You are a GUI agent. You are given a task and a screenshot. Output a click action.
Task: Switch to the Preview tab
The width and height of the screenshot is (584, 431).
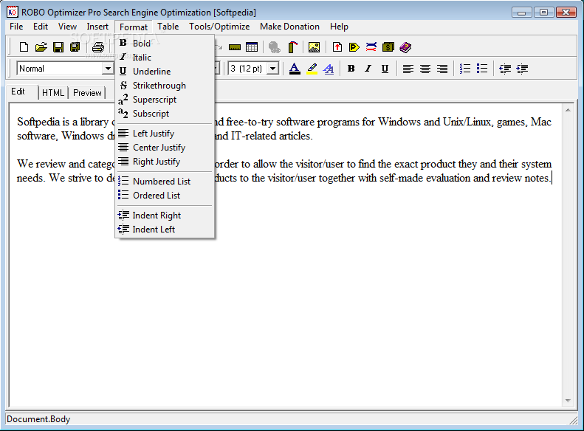tap(87, 93)
